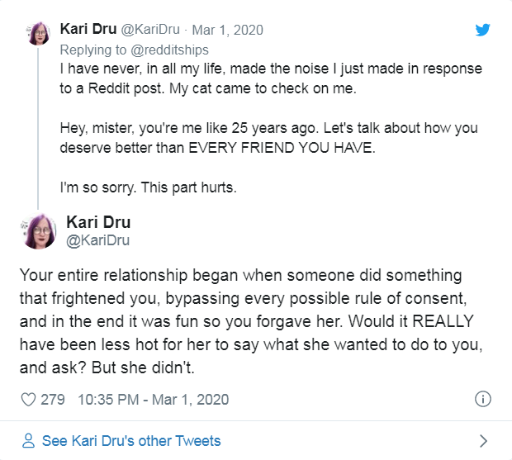Viewport: 512px width, 460px height.
Task: Open the @redditships mention link
Action: [169, 50]
